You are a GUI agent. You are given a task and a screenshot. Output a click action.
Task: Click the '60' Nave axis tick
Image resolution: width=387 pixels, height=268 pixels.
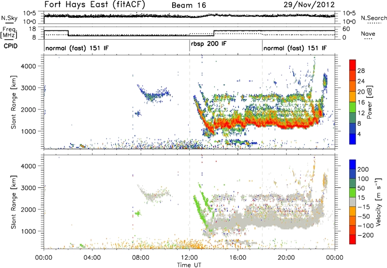[346, 29]
